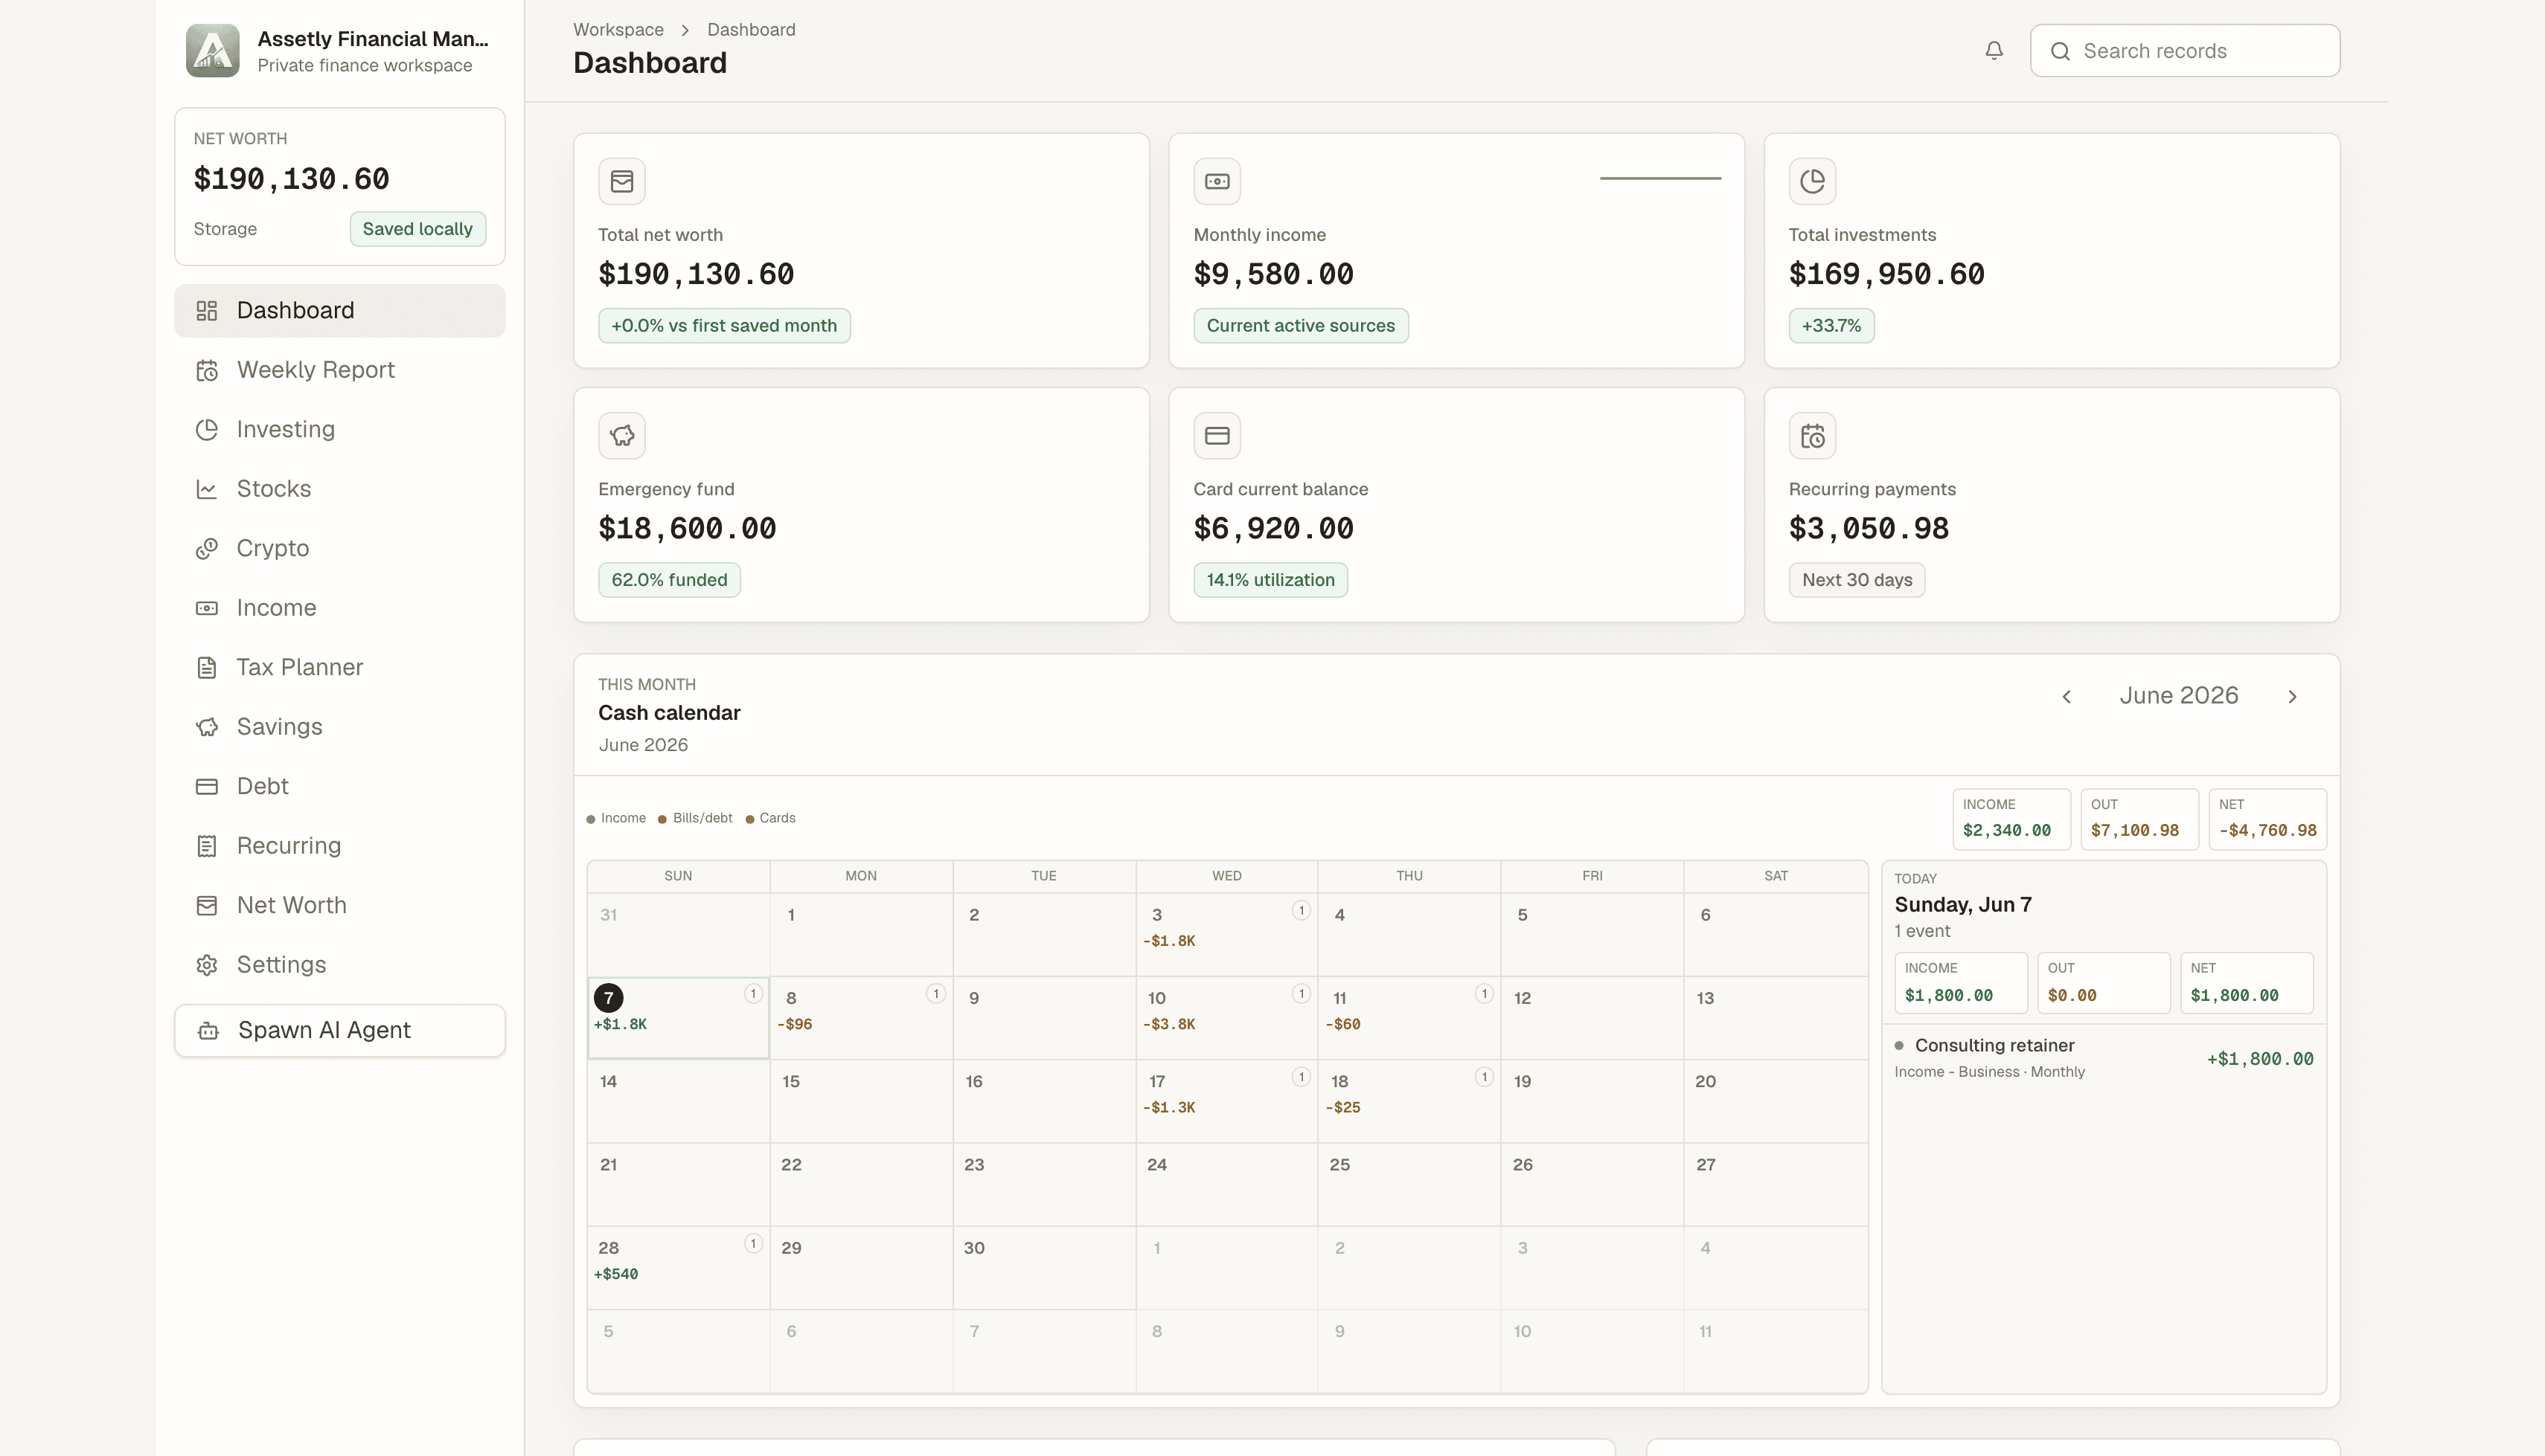Click the Consulting retainer event
Viewport: 2545px width, 1456px height.
click(x=2104, y=1058)
